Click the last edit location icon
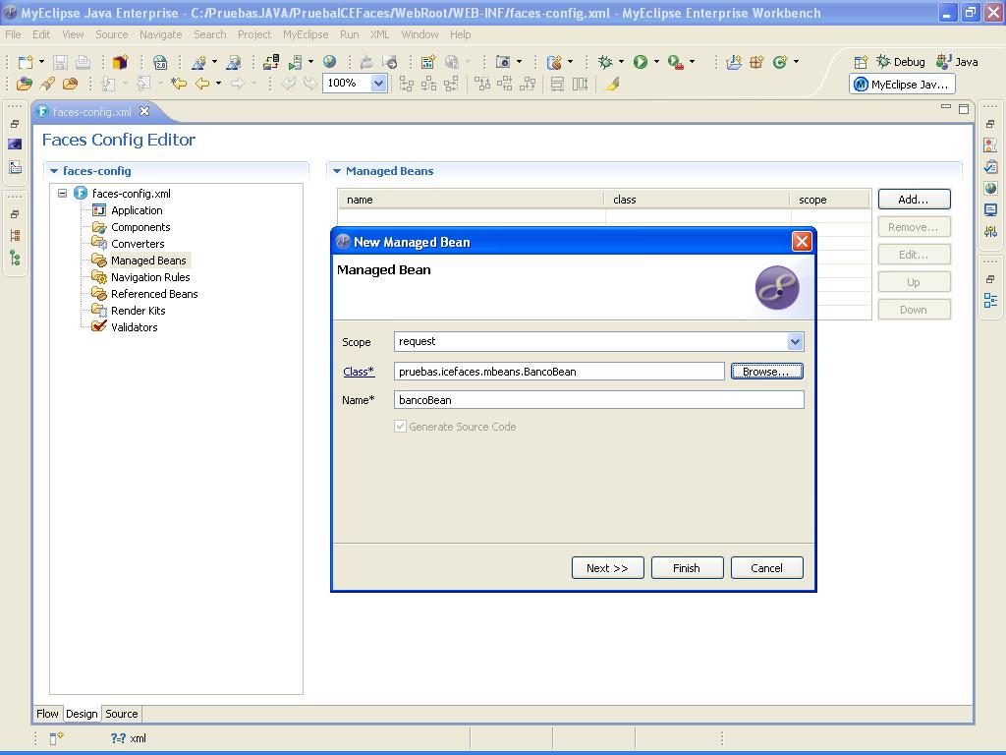This screenshot has height=755, width=1006. [179, 83]
